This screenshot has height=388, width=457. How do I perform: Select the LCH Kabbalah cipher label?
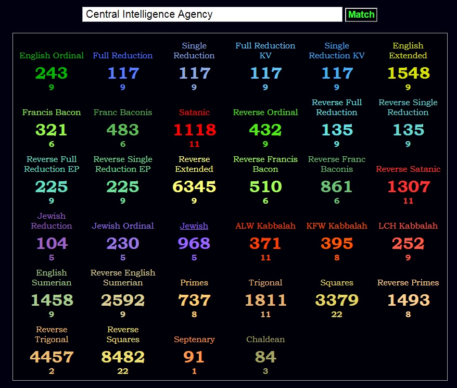(x=408, y=226)
